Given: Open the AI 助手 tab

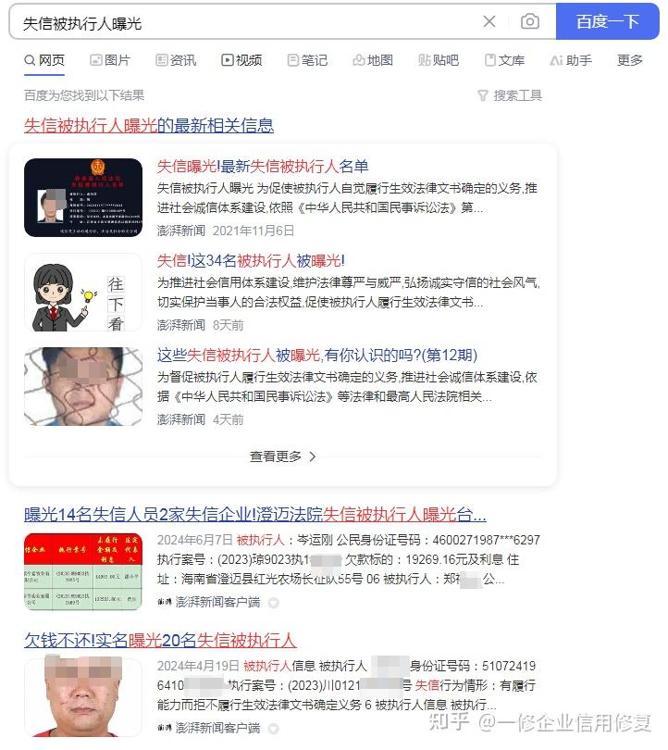Looking at the screenshot, I should [x=571, y=60].
